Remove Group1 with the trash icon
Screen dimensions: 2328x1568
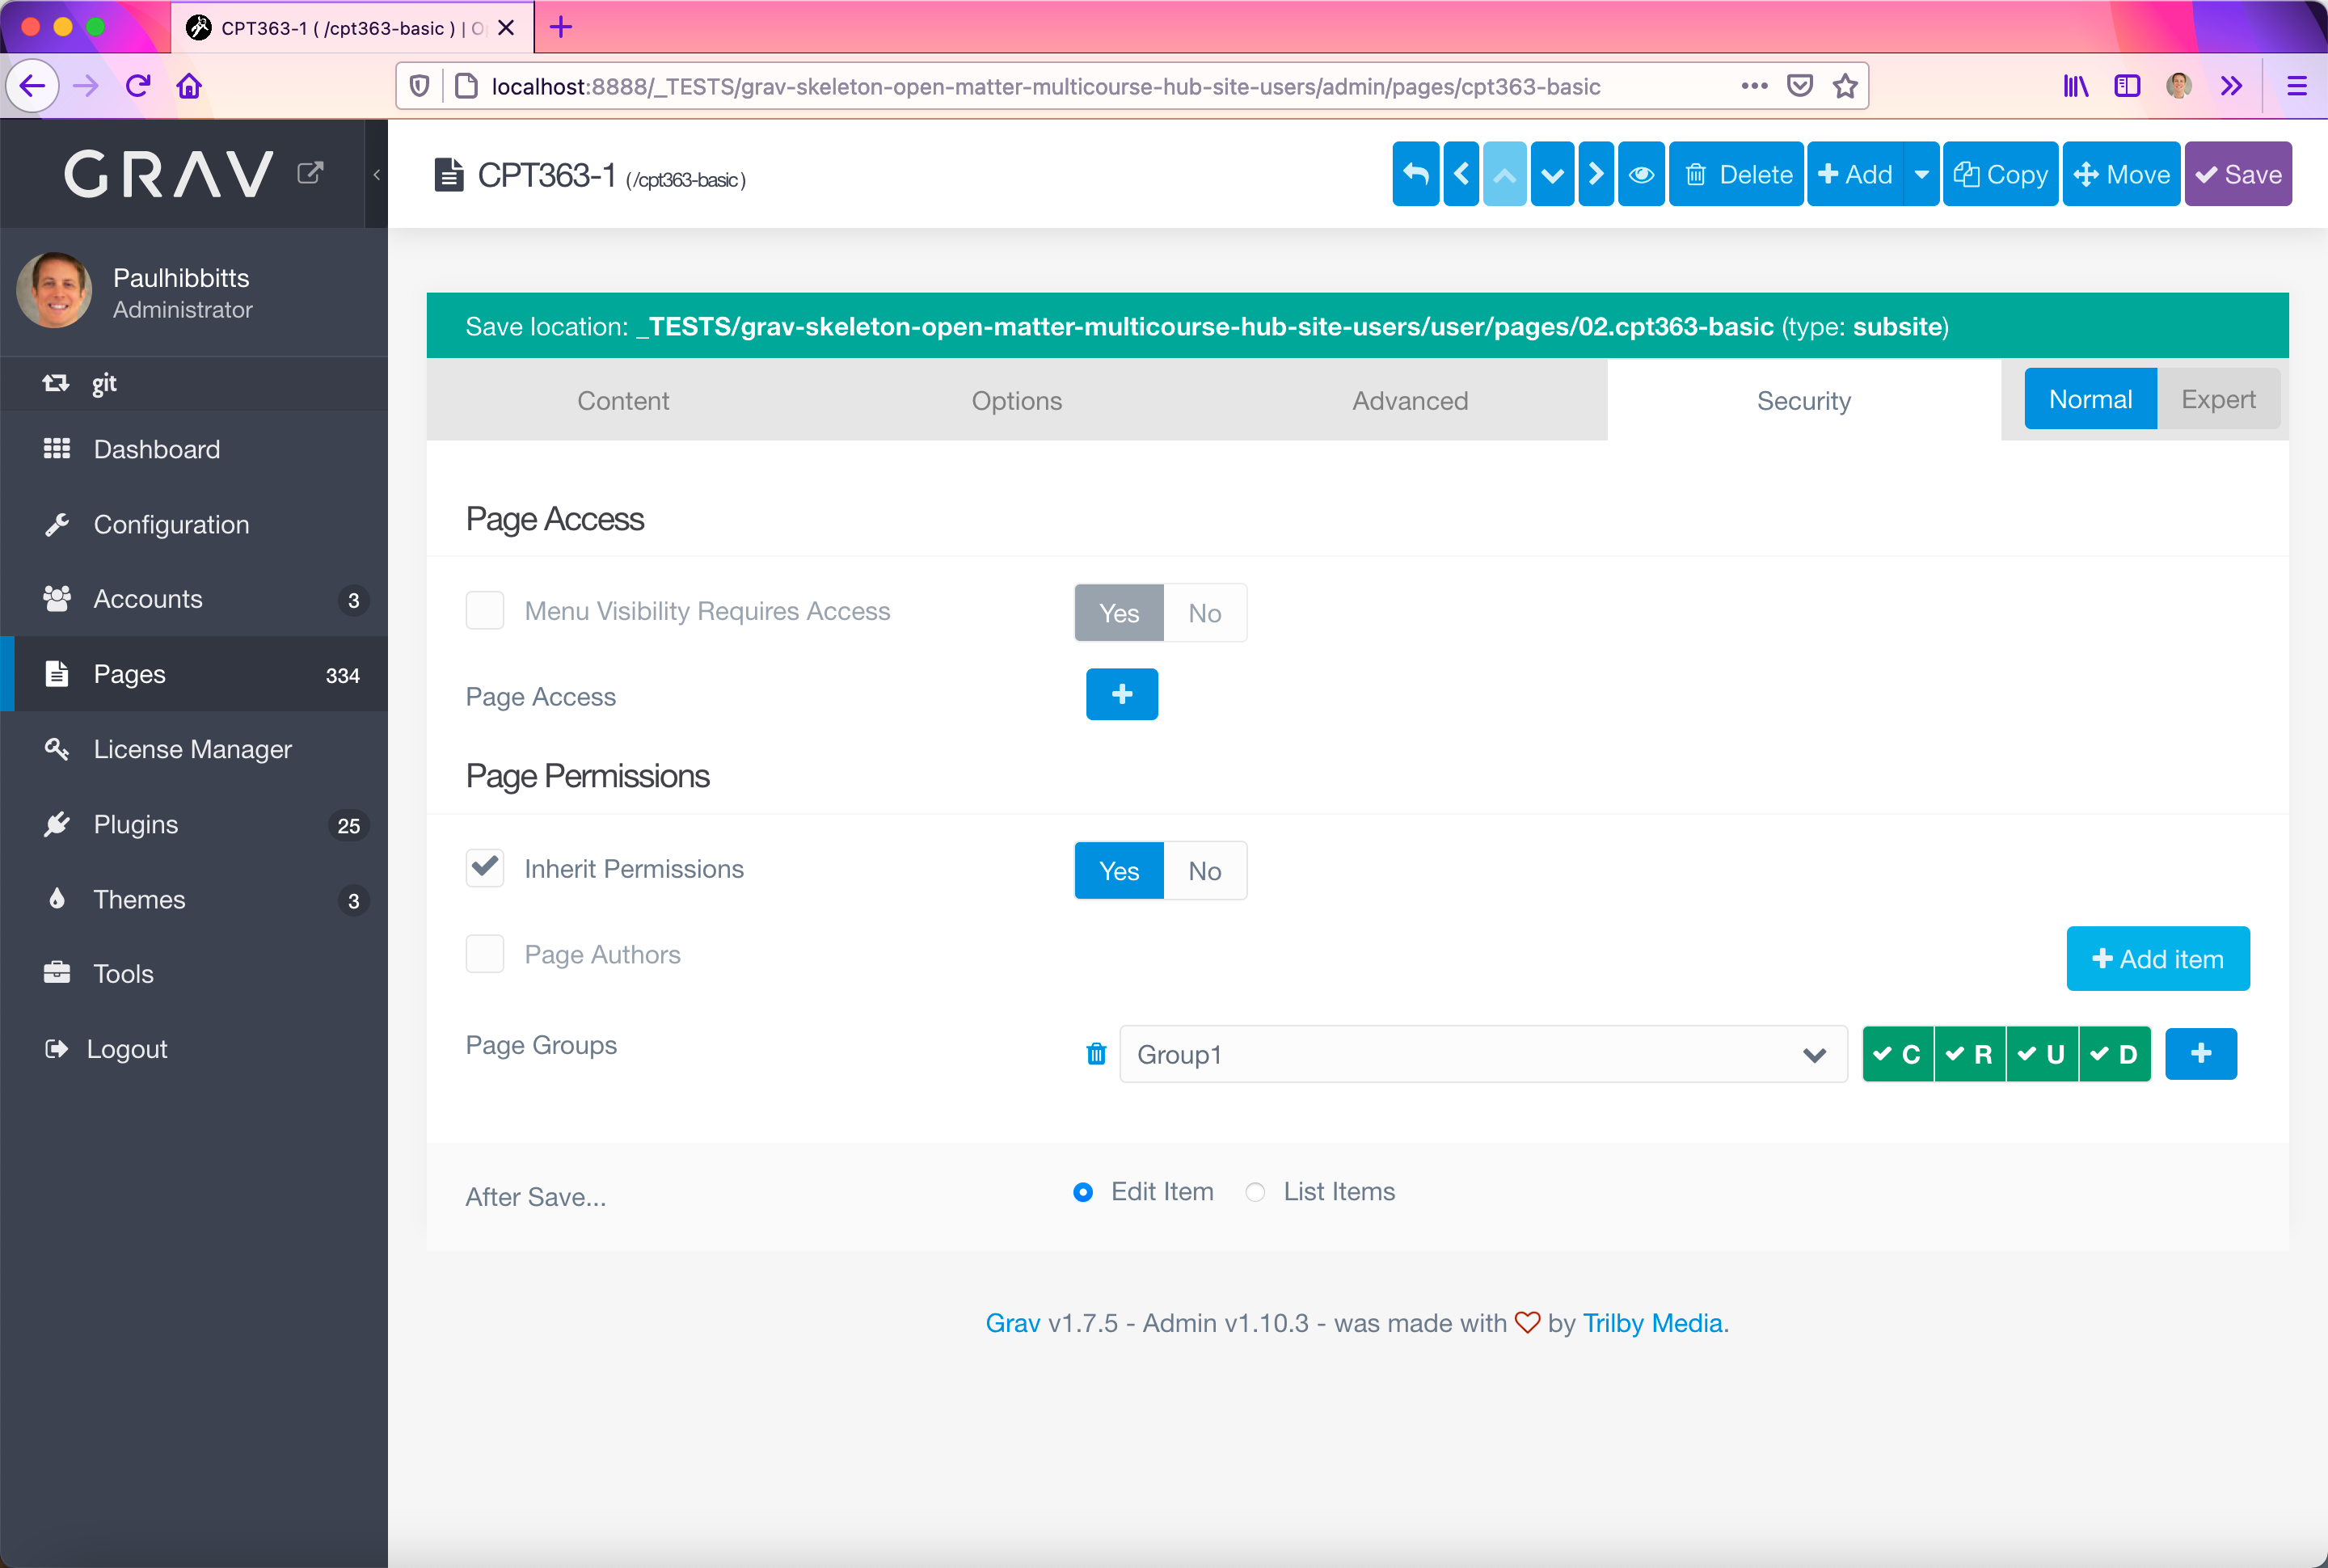click(x=1096, y=1054)
